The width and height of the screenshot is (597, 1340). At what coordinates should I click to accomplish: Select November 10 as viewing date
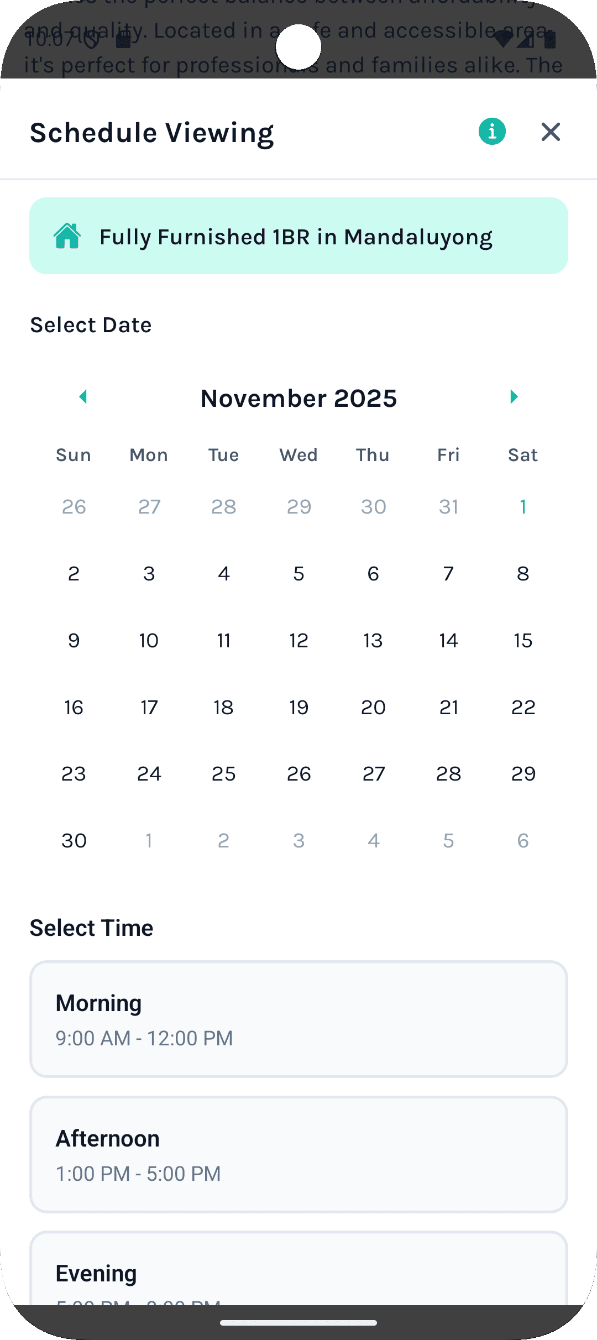pyautogui.click(x=148, y=640)
